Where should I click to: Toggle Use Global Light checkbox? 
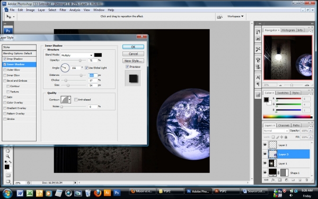[86, 68]
